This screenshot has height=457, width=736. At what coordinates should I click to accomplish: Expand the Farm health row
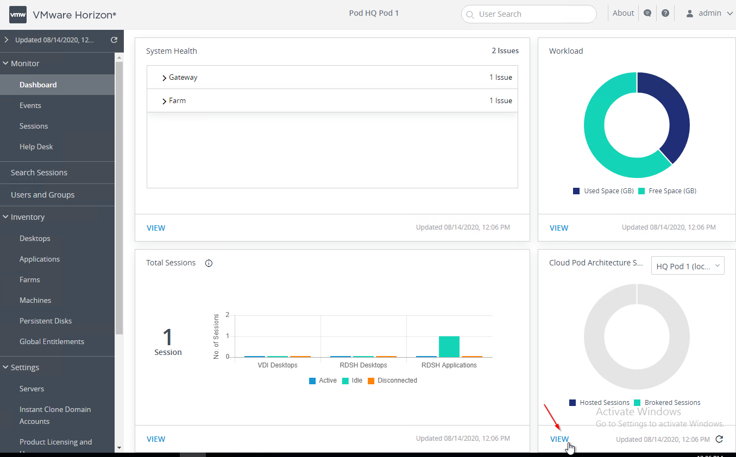[164, 101]
